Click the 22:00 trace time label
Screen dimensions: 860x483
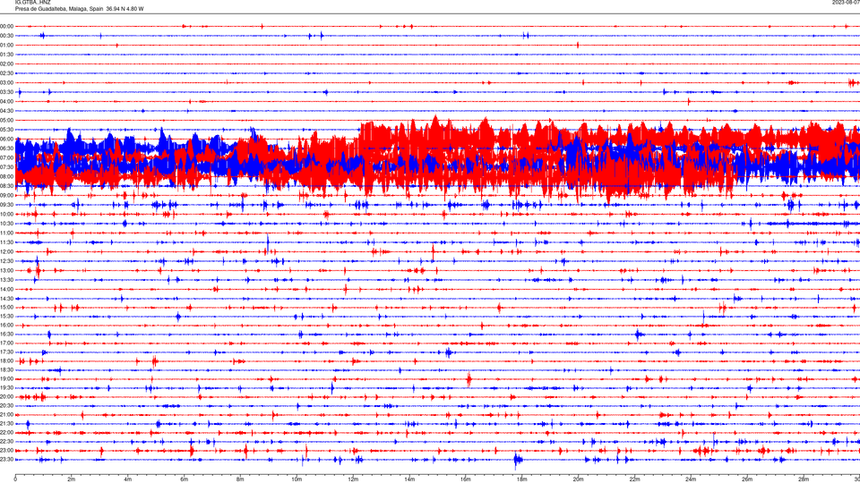pyautogui.click(x=6, y=433)
